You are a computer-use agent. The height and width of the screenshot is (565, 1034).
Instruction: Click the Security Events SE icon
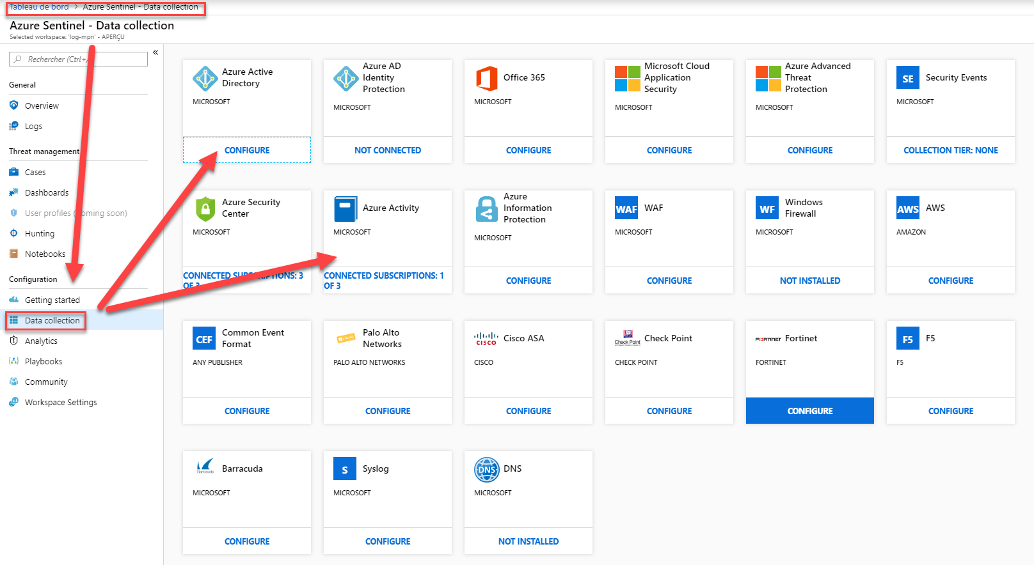coord(908,78)
